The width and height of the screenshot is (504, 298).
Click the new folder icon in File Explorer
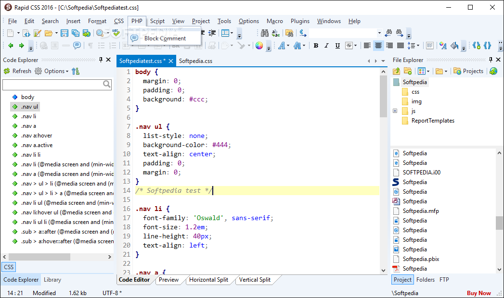click(x=408, y=71)
